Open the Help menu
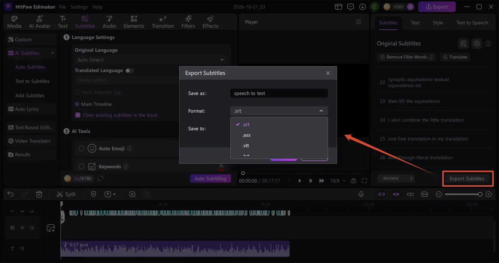 97,7
